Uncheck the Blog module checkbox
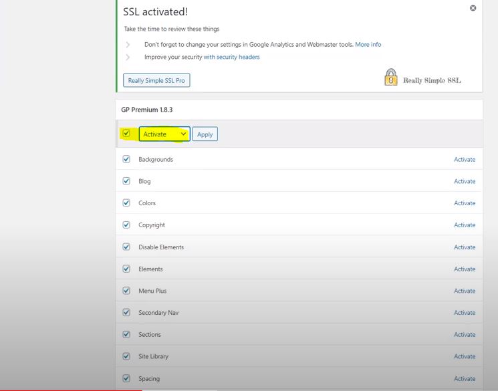Viewport: 498px width, 391px height. click(x=126, y=181)
